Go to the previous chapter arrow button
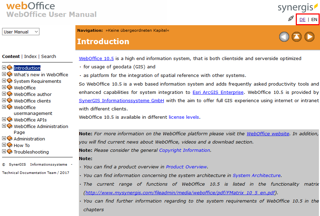Viewport: 320px width, 216px height. point(284,37)
